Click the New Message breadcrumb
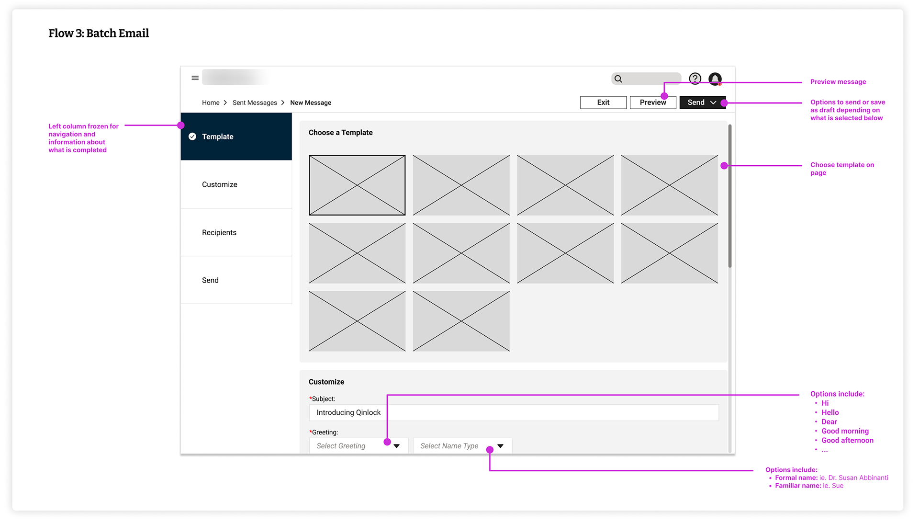 (311, 103)
